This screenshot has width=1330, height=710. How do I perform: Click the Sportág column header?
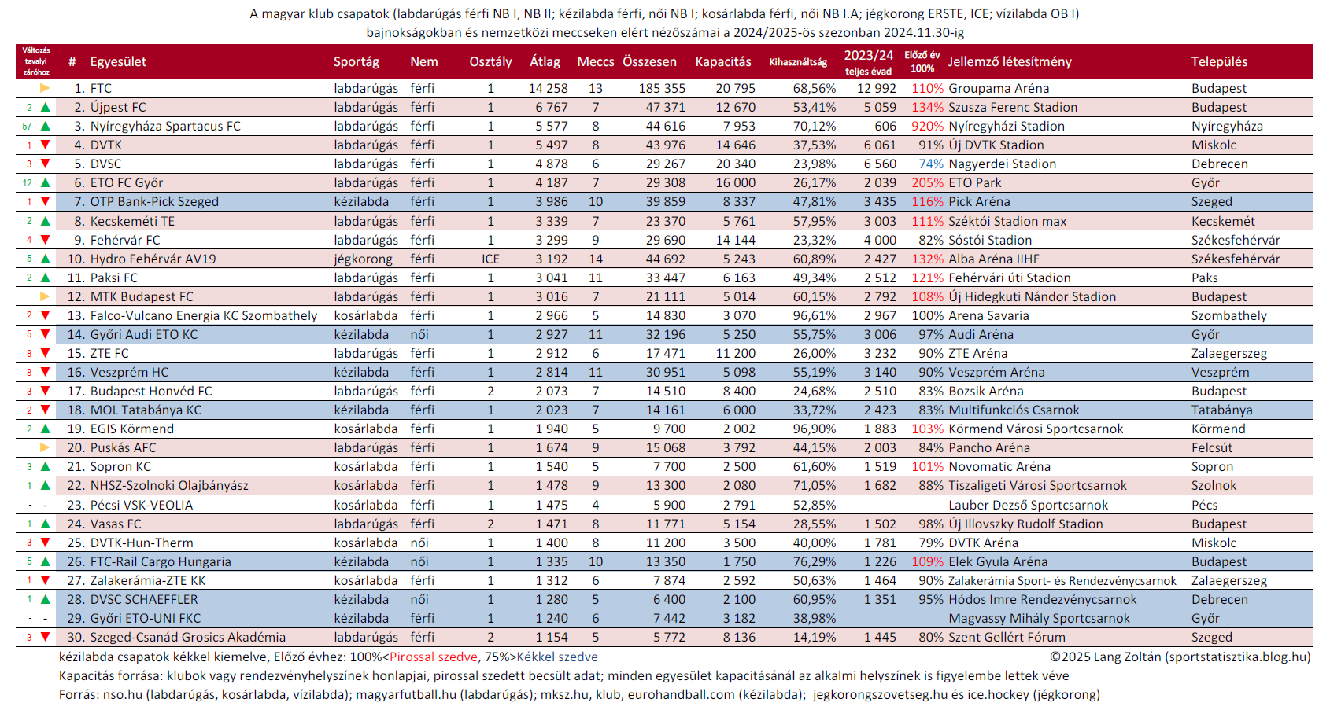357,61
